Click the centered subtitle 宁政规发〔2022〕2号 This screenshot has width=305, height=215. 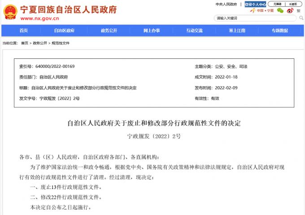[x=154, y=136]
